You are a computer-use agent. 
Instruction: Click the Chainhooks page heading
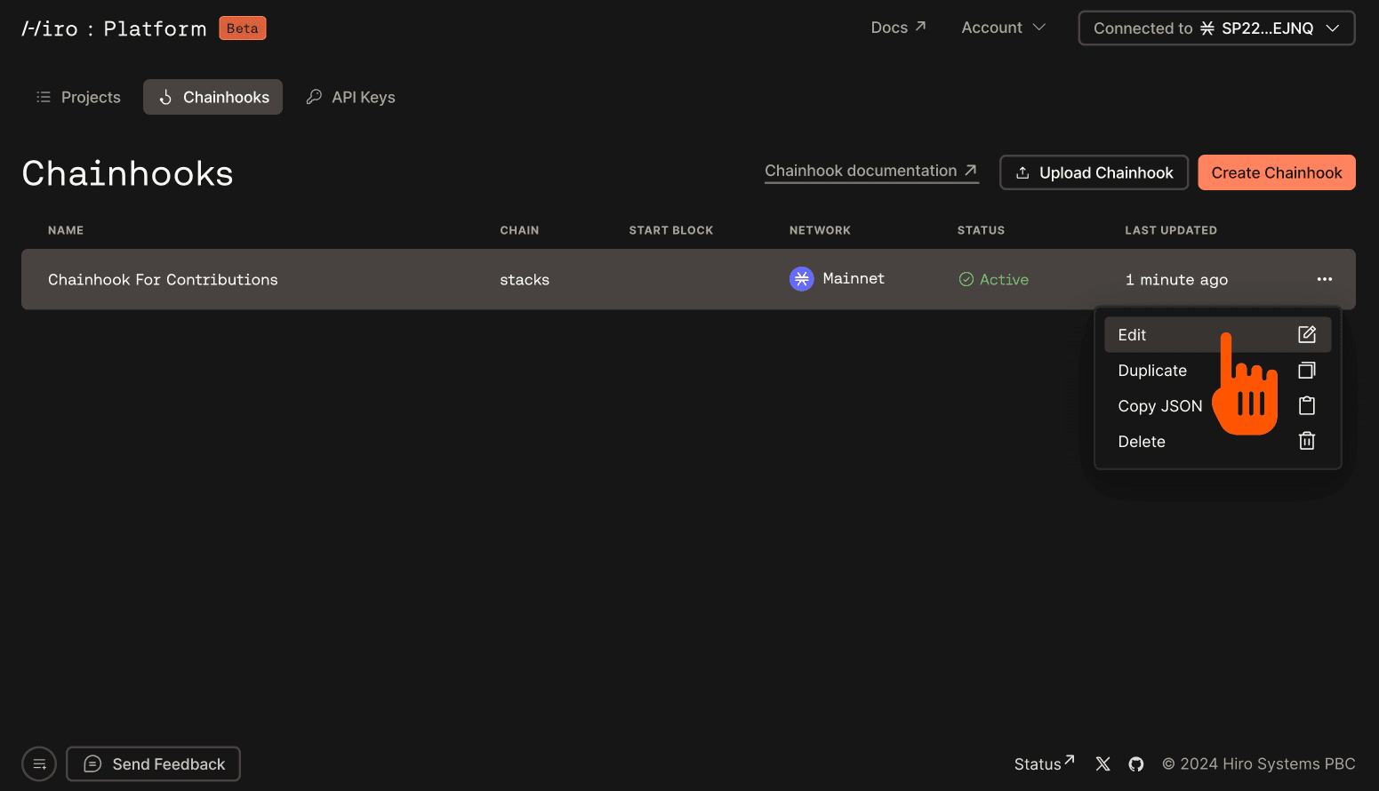coord(127,173)
